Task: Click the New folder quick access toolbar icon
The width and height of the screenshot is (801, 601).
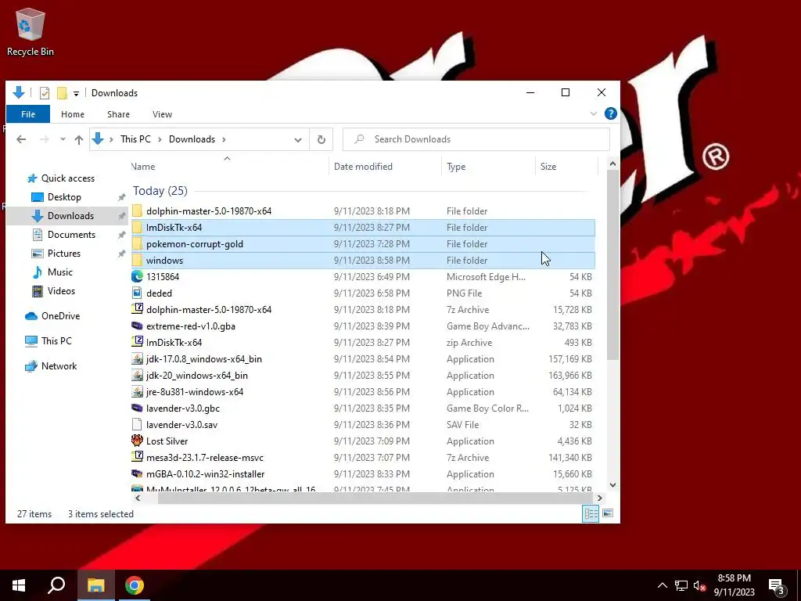Action: tap(62, 93)
